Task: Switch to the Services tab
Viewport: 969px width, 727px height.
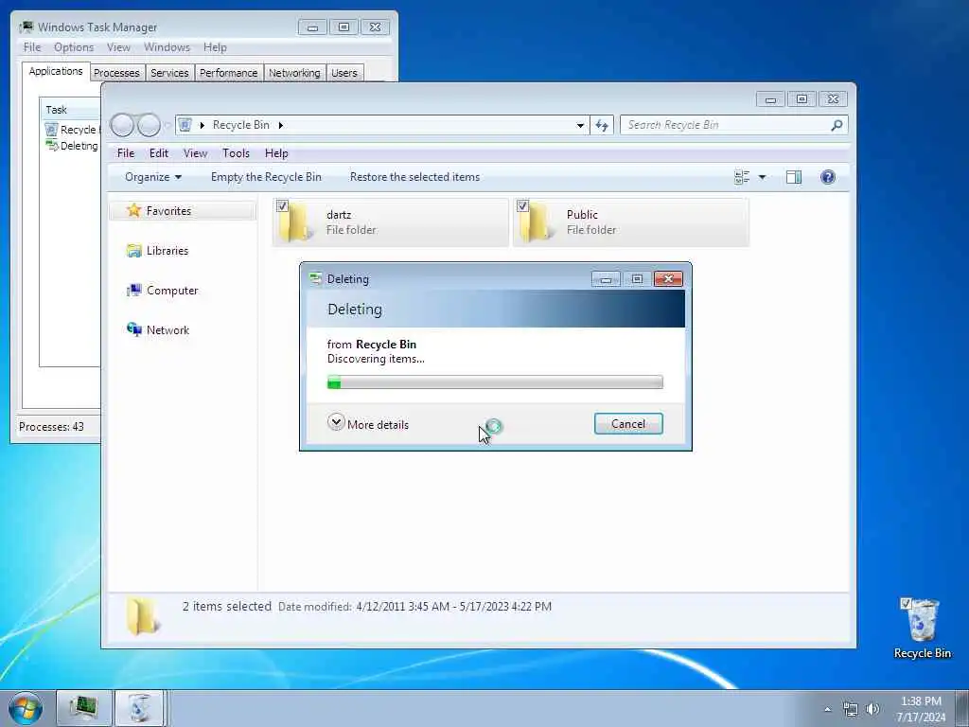Action: click(x=169, y=73)
